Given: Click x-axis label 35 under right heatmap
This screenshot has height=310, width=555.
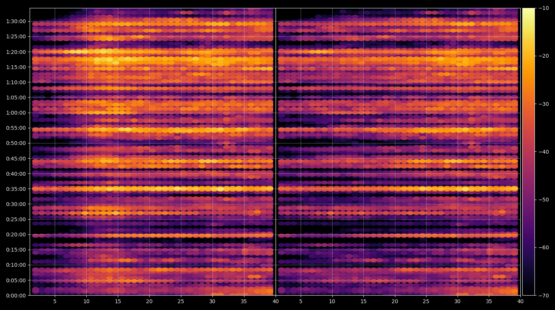Looking at the screenshot, I should (x=489, y=302).
